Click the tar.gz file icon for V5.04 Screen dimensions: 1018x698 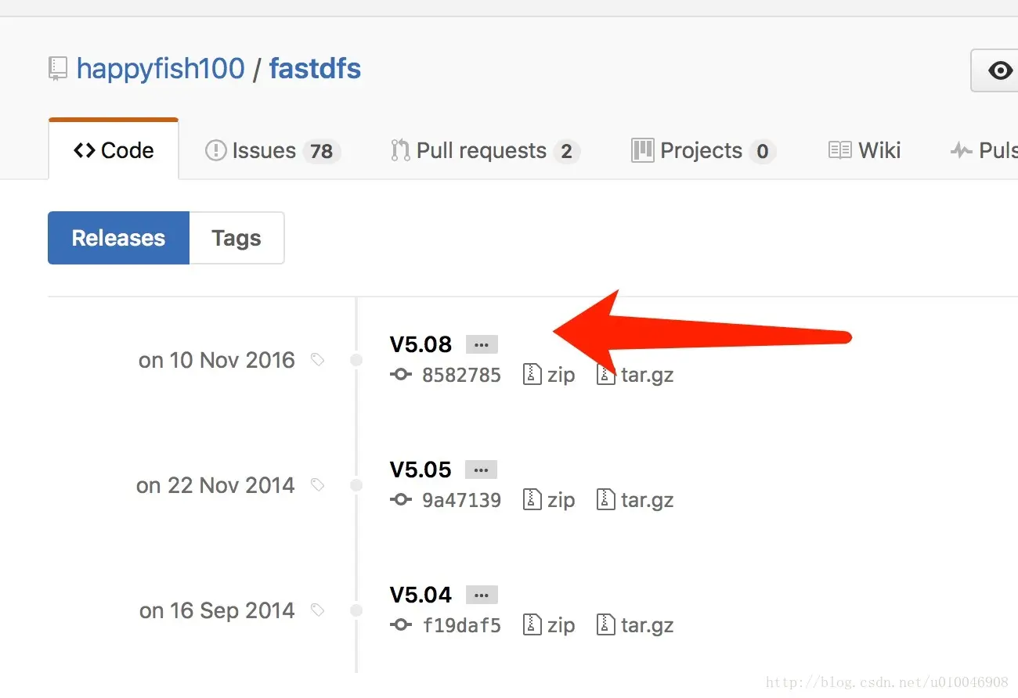point(605,624)
